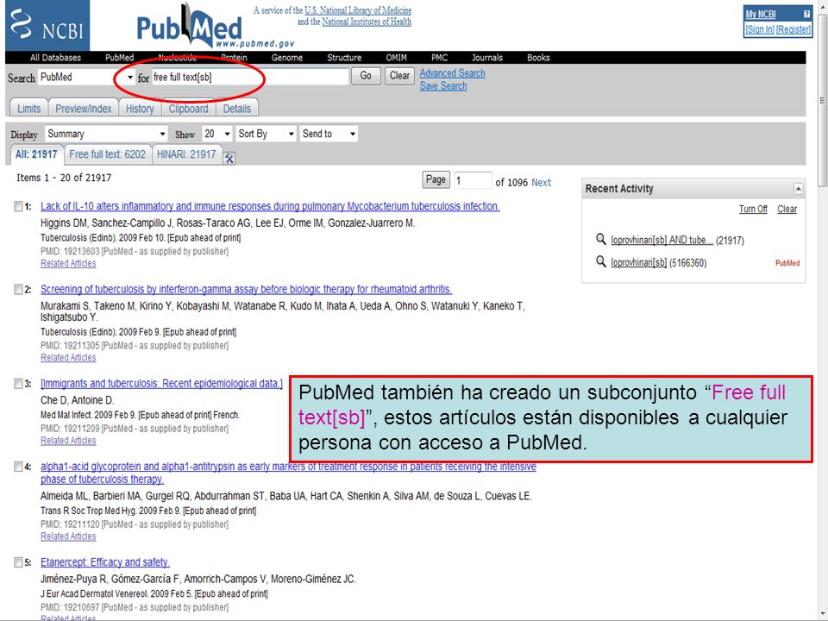Screen dimensions: 828x621
Task: Open the National Institutes of Health link
Action: pos(367,22)
